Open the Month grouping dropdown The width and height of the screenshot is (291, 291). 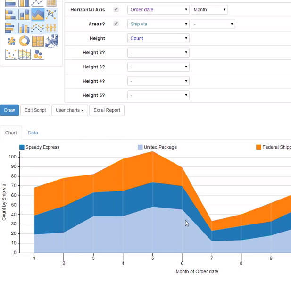pos(209,9)
